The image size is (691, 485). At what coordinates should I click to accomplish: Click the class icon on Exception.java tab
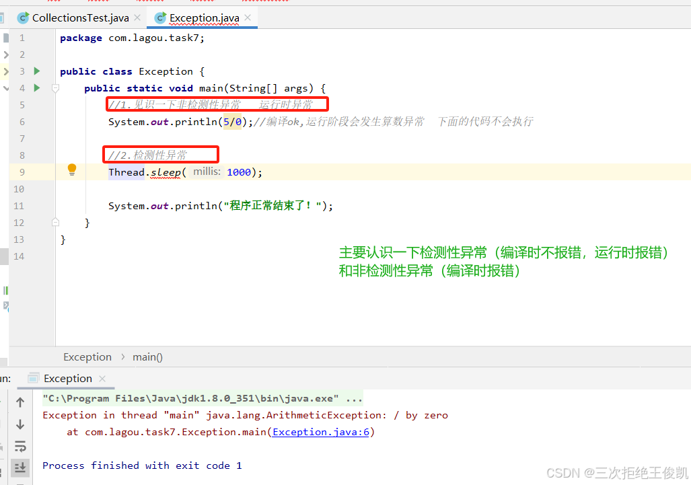160,18
